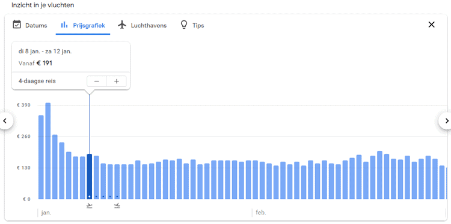Click the '€ 130' axis label
The image size is (451, 224).
coord(23,168)
